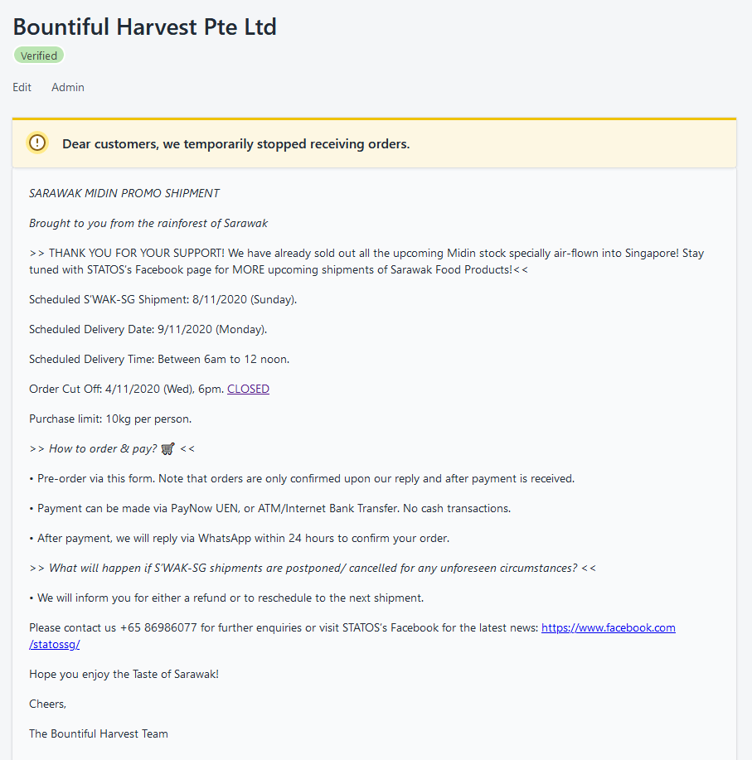This screenshot has height=760, width=752.
Task: Click the temporarily stopped receiving orders notice
Action: [x=235, y=144]
